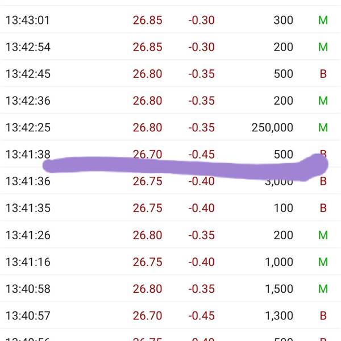Click the 1,000 volume value
Screen dimensions: 341x341
tap(279, 262)
